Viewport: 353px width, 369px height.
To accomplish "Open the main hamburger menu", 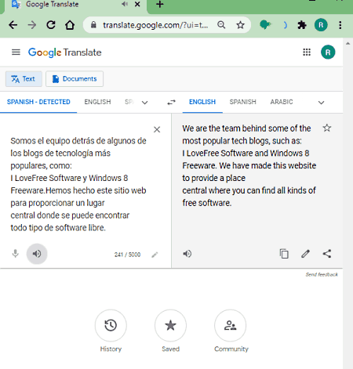I will [x=16, y=52].
